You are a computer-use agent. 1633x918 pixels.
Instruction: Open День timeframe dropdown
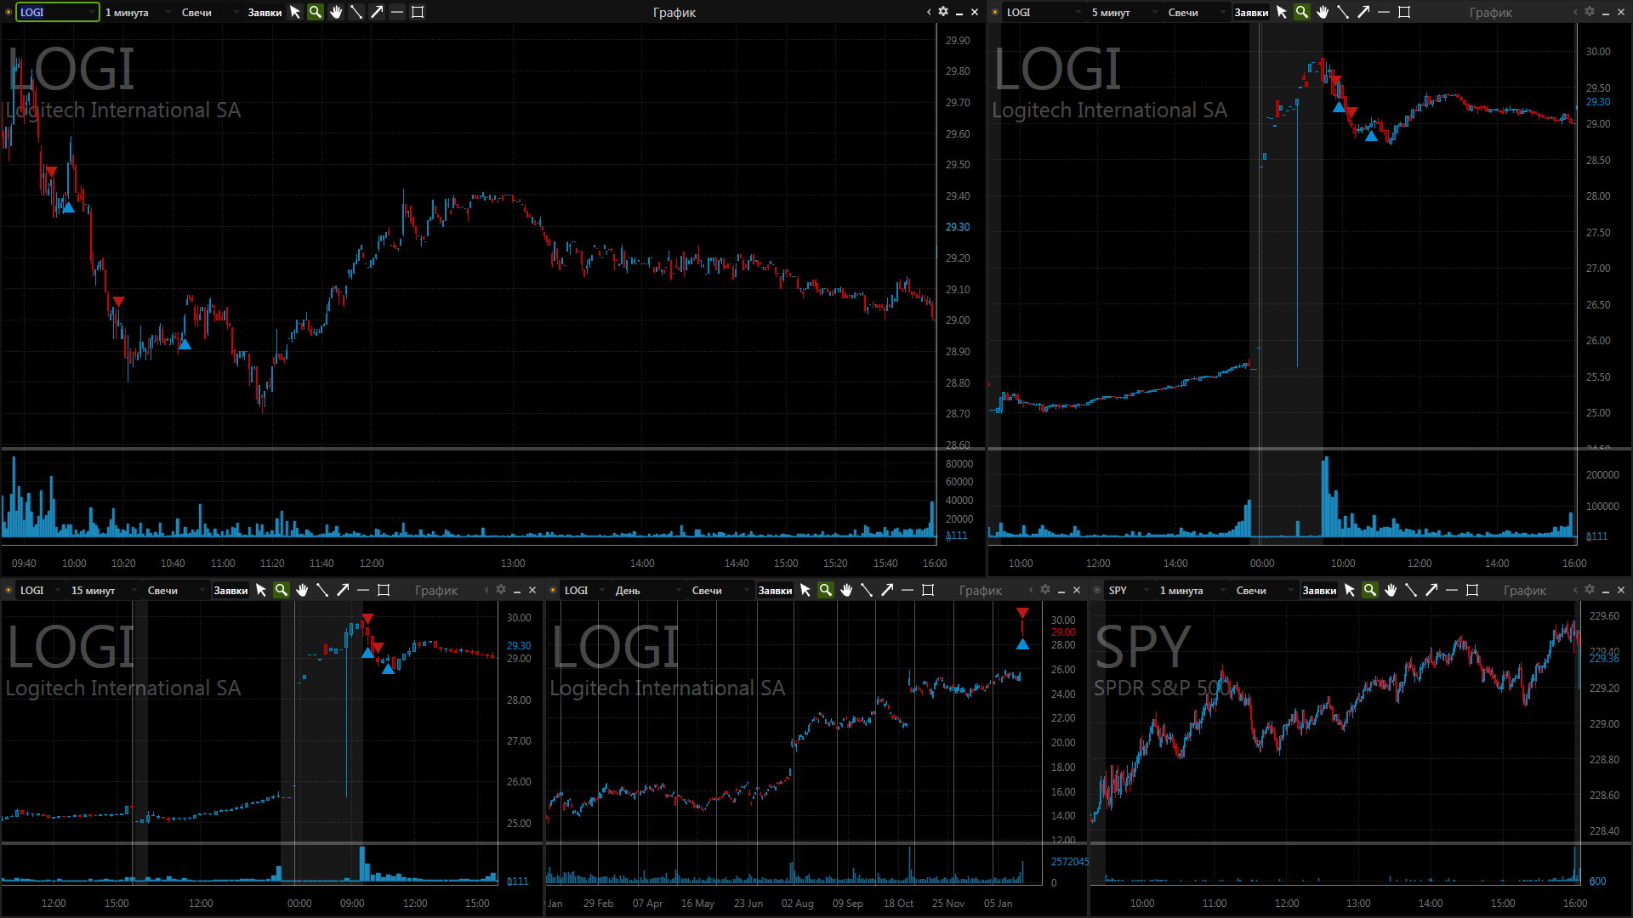646,591
